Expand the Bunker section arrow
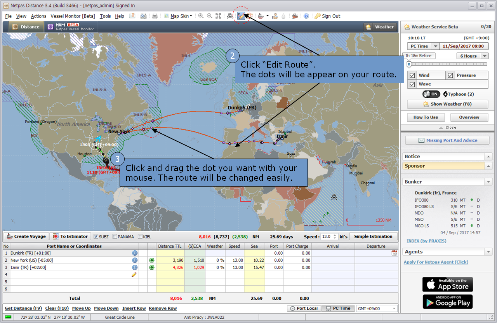497x323 pixels. (488, 182)
